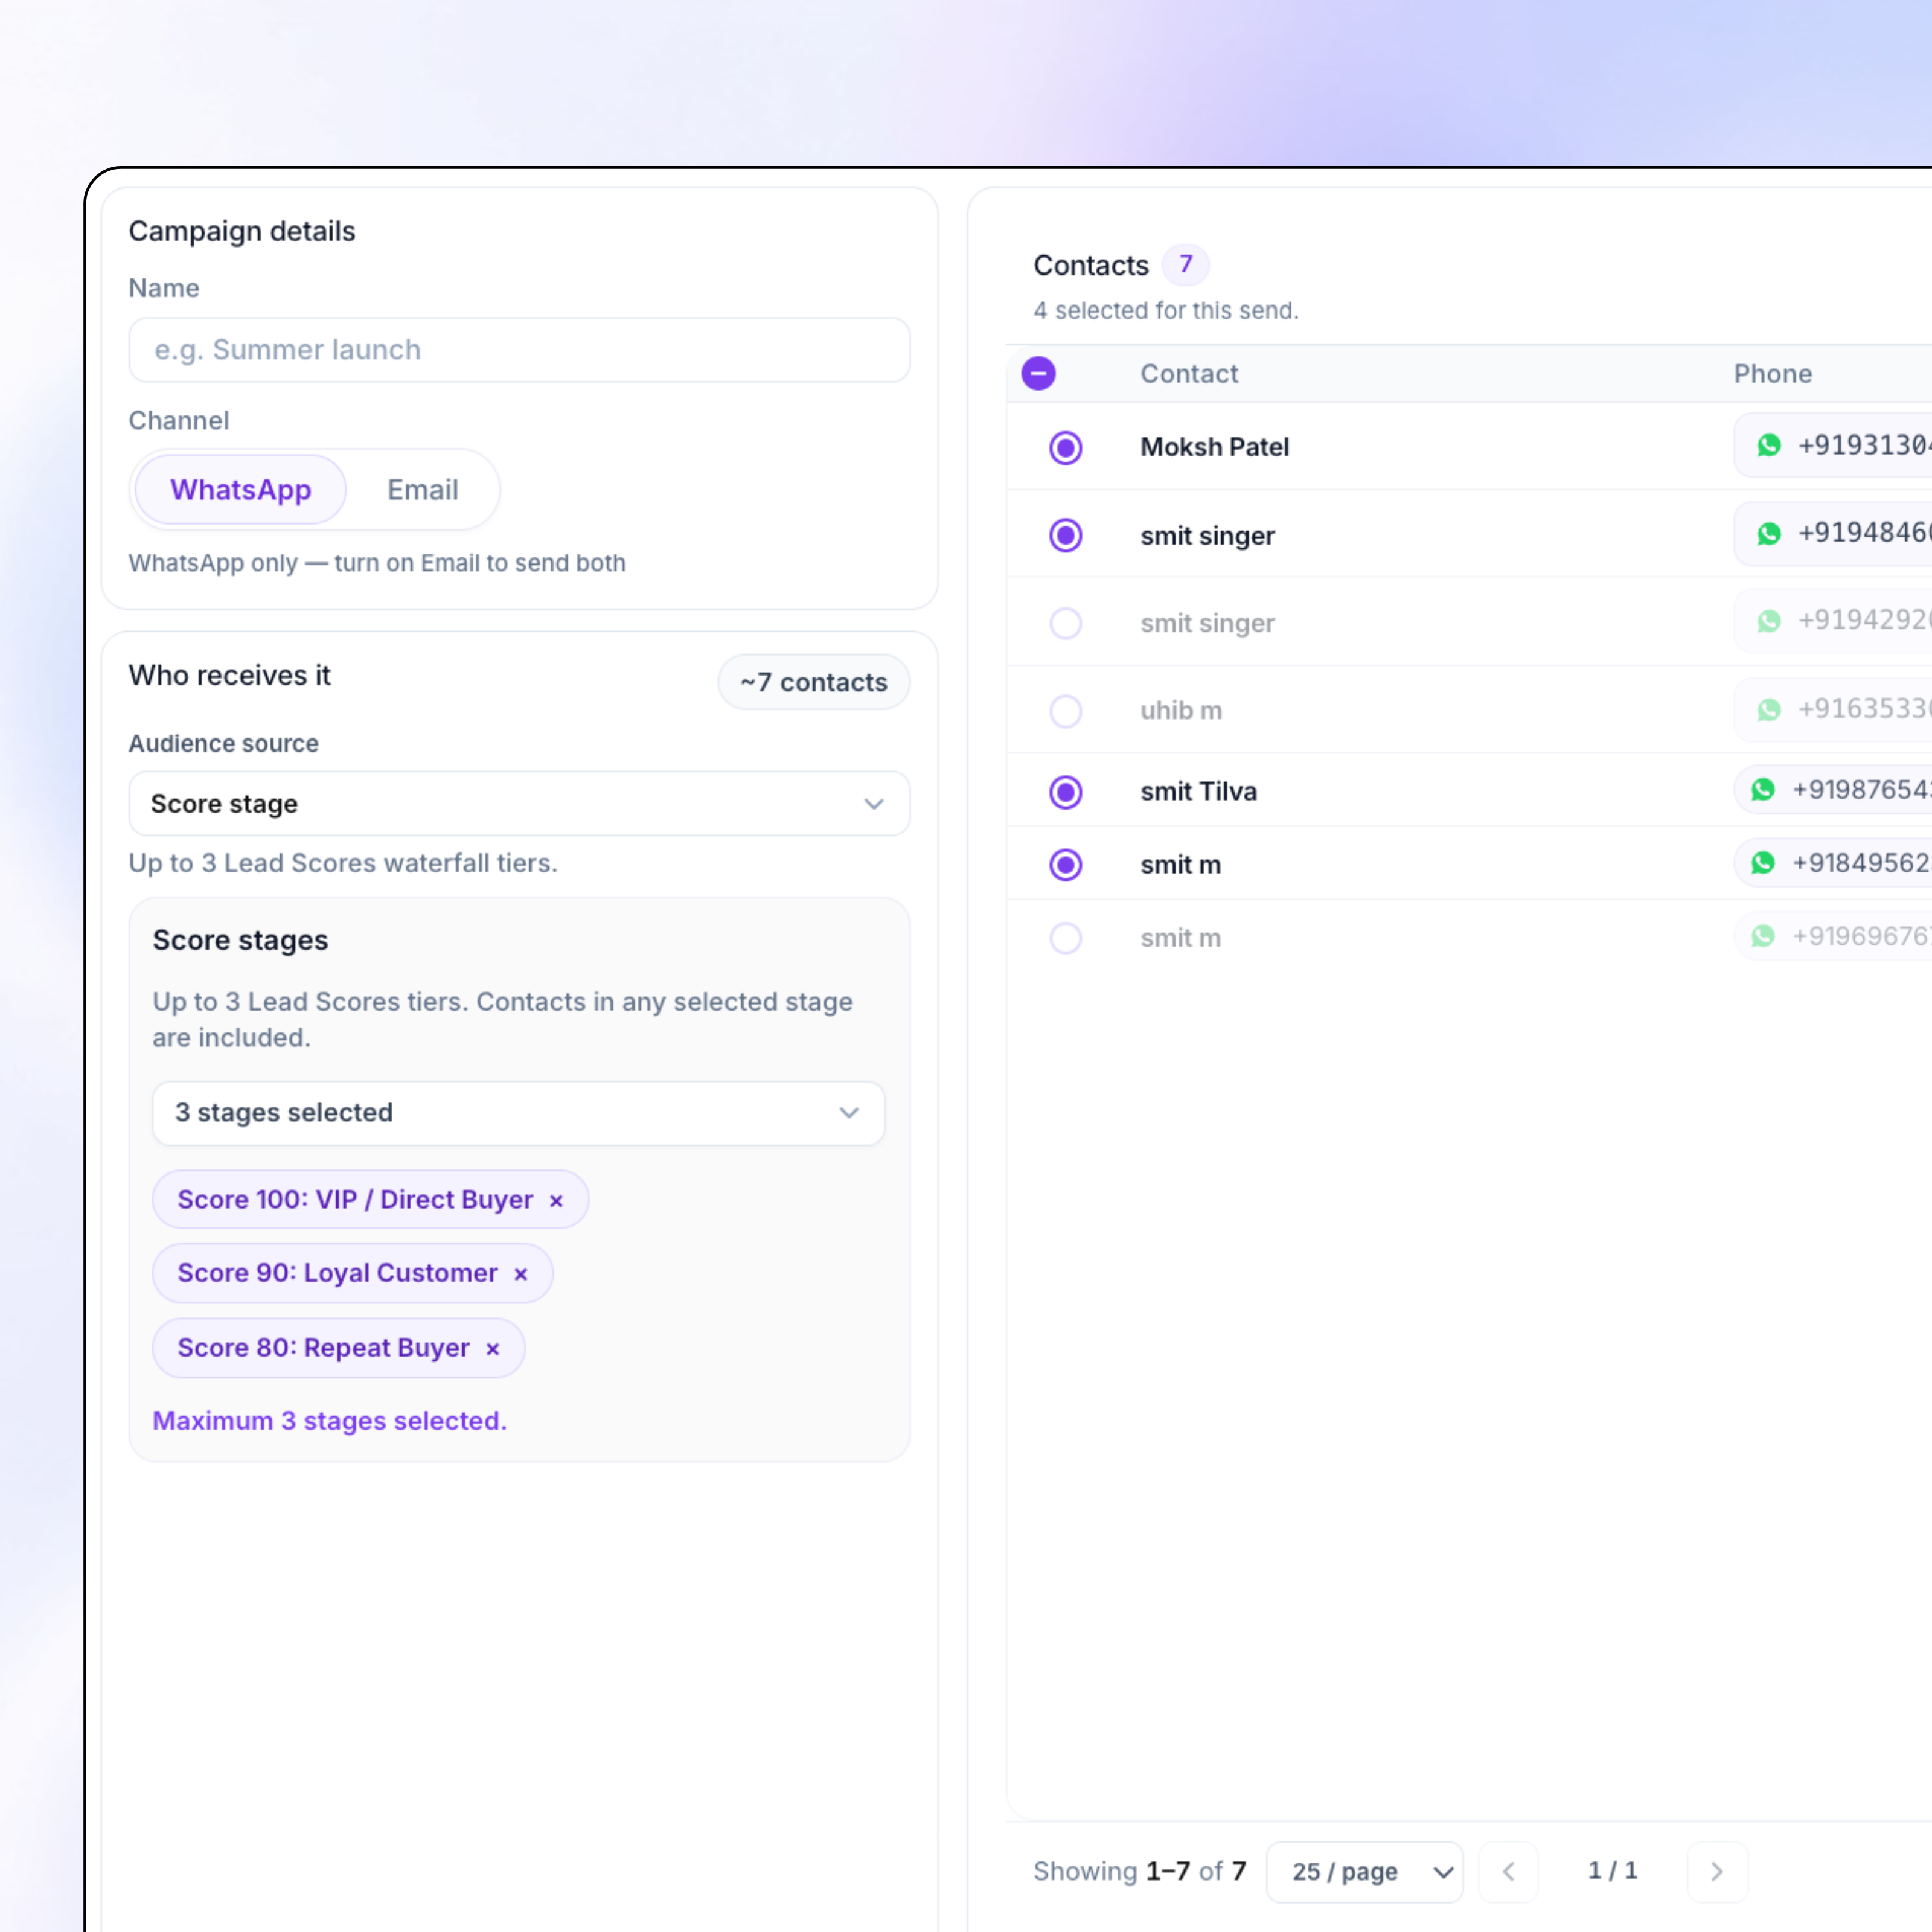Open the Audience source Score stage dropdown
The height and width of the screenshot is (1932, 1932).
pyautogui.click(x=519, y=803)
